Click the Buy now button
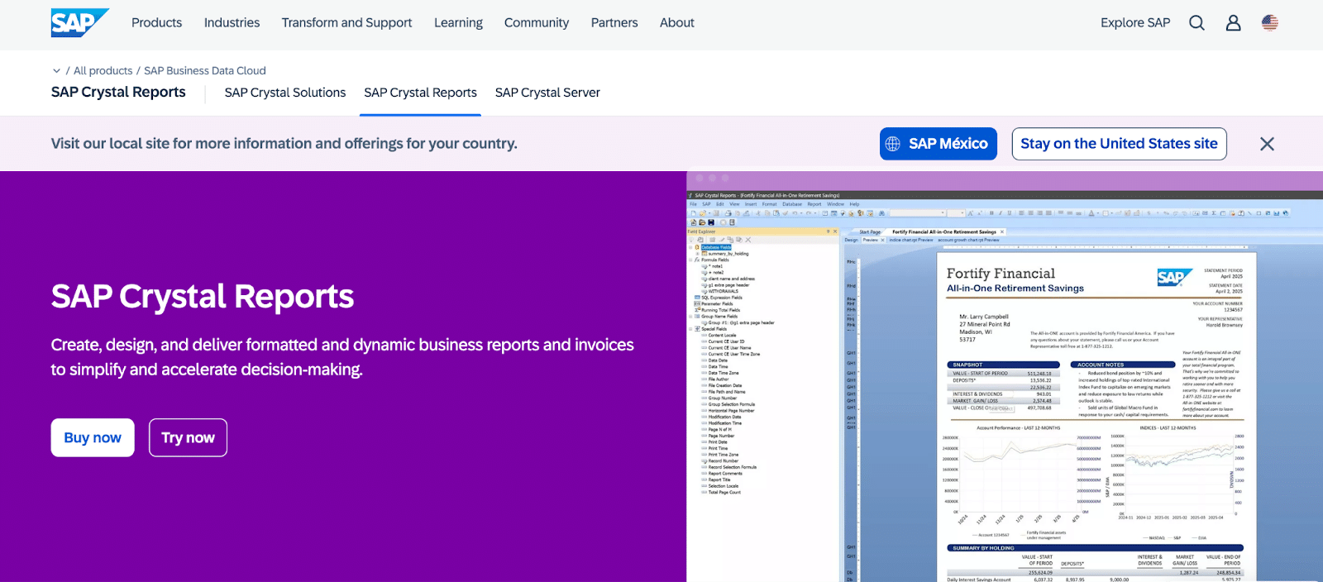Image resolution: width=1323 pixels, height=582 pixels. pyautogui.click(x=93, y=437)
